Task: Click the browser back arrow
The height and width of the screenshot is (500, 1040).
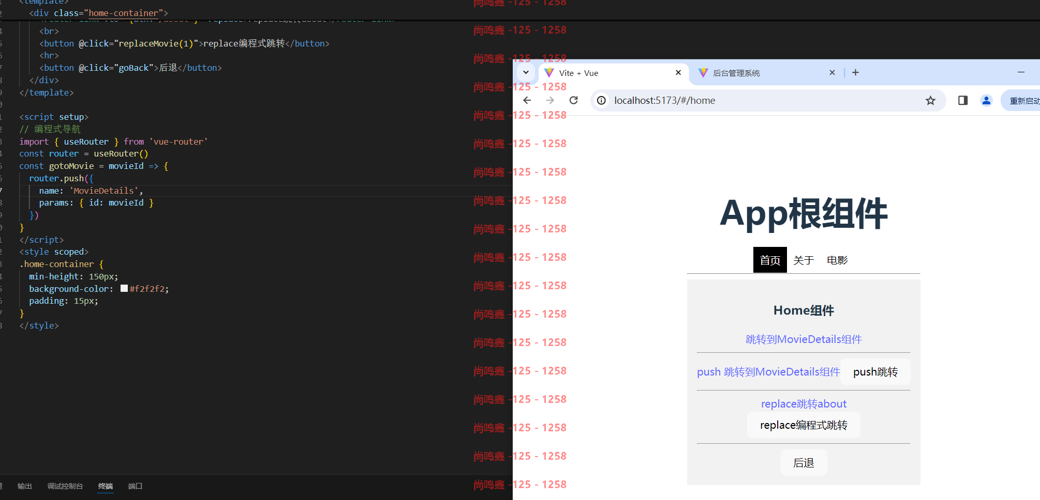Action: pyautogui.click(x=527, y=100)
